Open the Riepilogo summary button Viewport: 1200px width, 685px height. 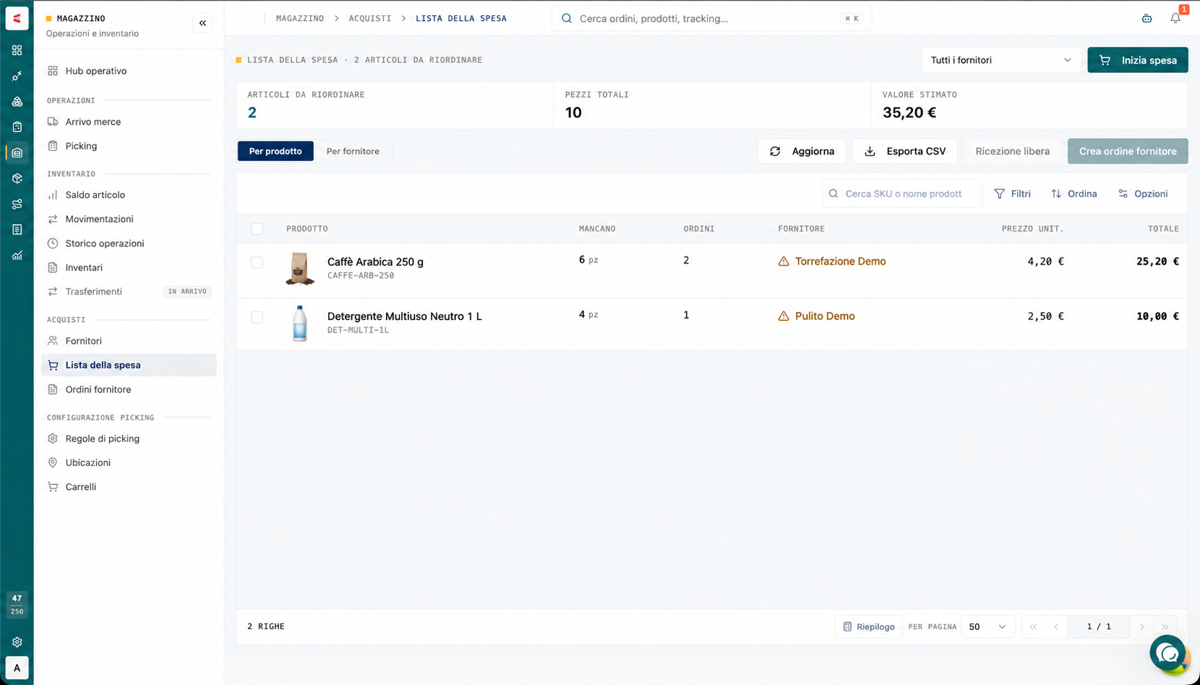(869, 626)
